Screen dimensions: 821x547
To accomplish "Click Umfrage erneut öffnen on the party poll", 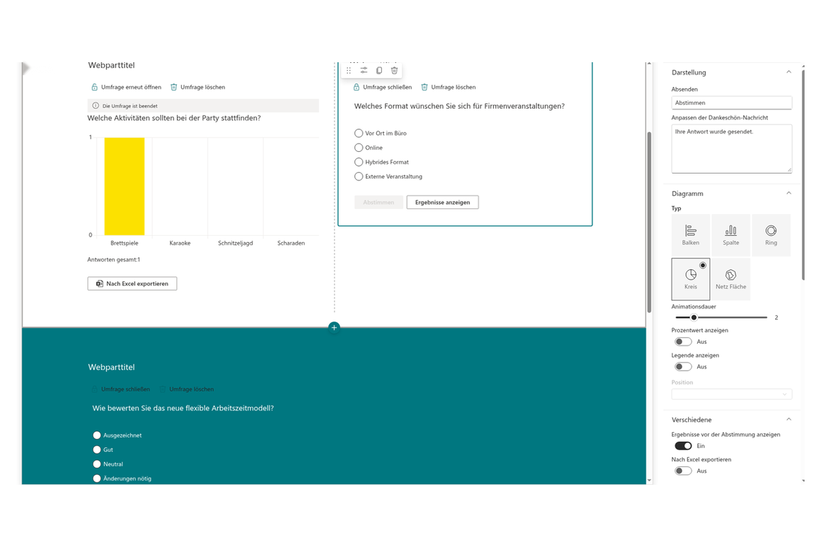I will point(126,88).
